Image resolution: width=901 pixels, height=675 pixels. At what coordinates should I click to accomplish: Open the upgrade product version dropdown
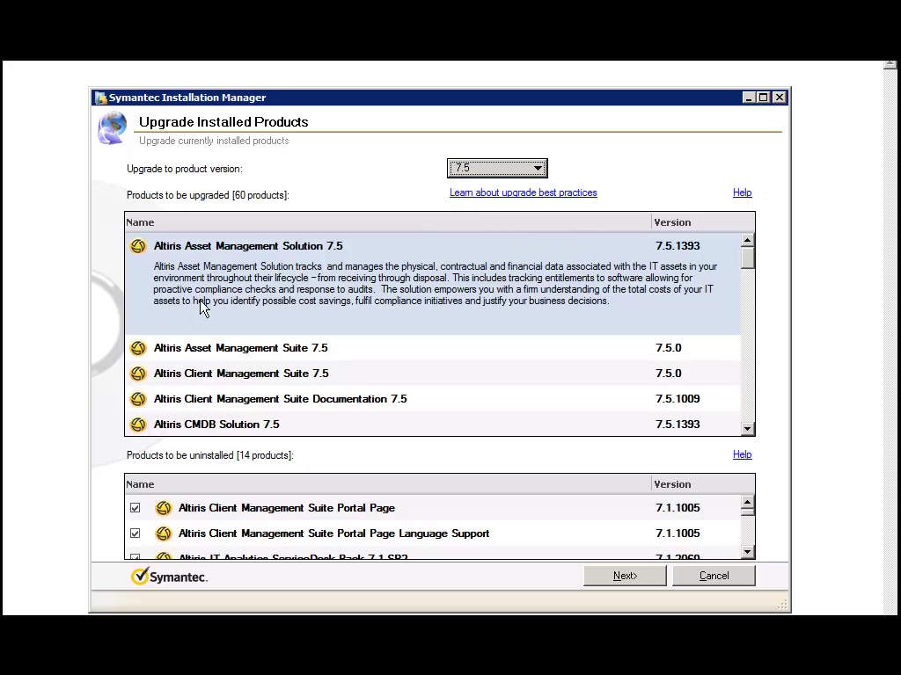click(497, 168)
